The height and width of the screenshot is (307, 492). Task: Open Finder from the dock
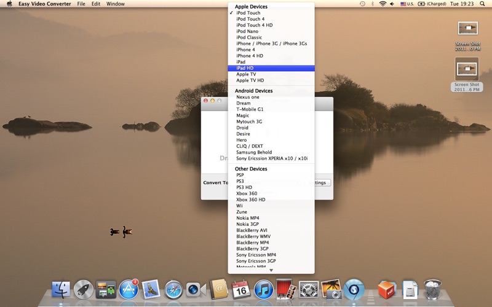coord(61,289)
